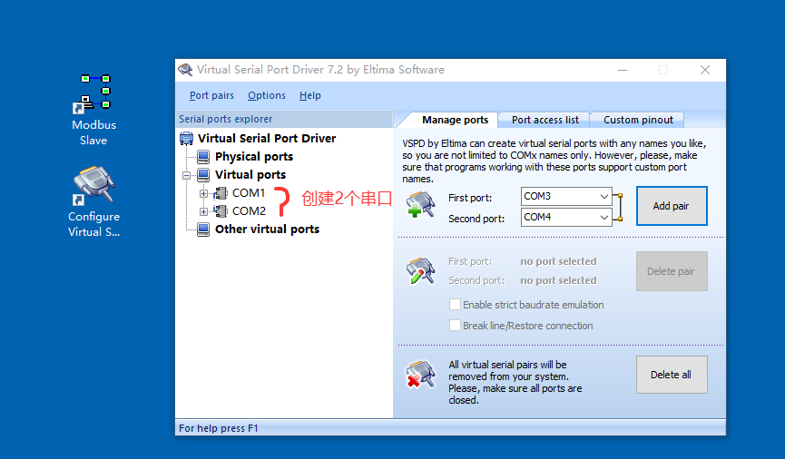Screen dimensions: 785x459
Task: Expand the COM2 tree node
Action: pos(203,211)
